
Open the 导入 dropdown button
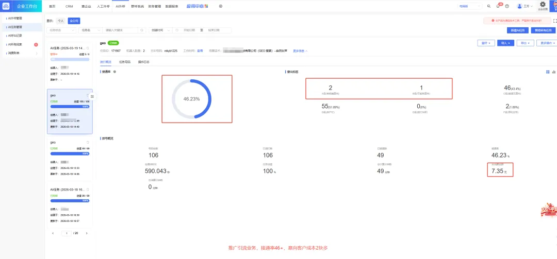pos(505,43)
